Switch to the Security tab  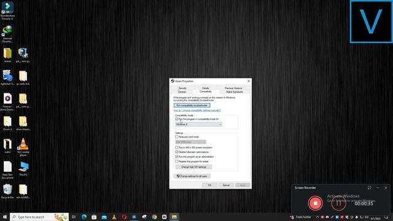click(x=182, y=88)
